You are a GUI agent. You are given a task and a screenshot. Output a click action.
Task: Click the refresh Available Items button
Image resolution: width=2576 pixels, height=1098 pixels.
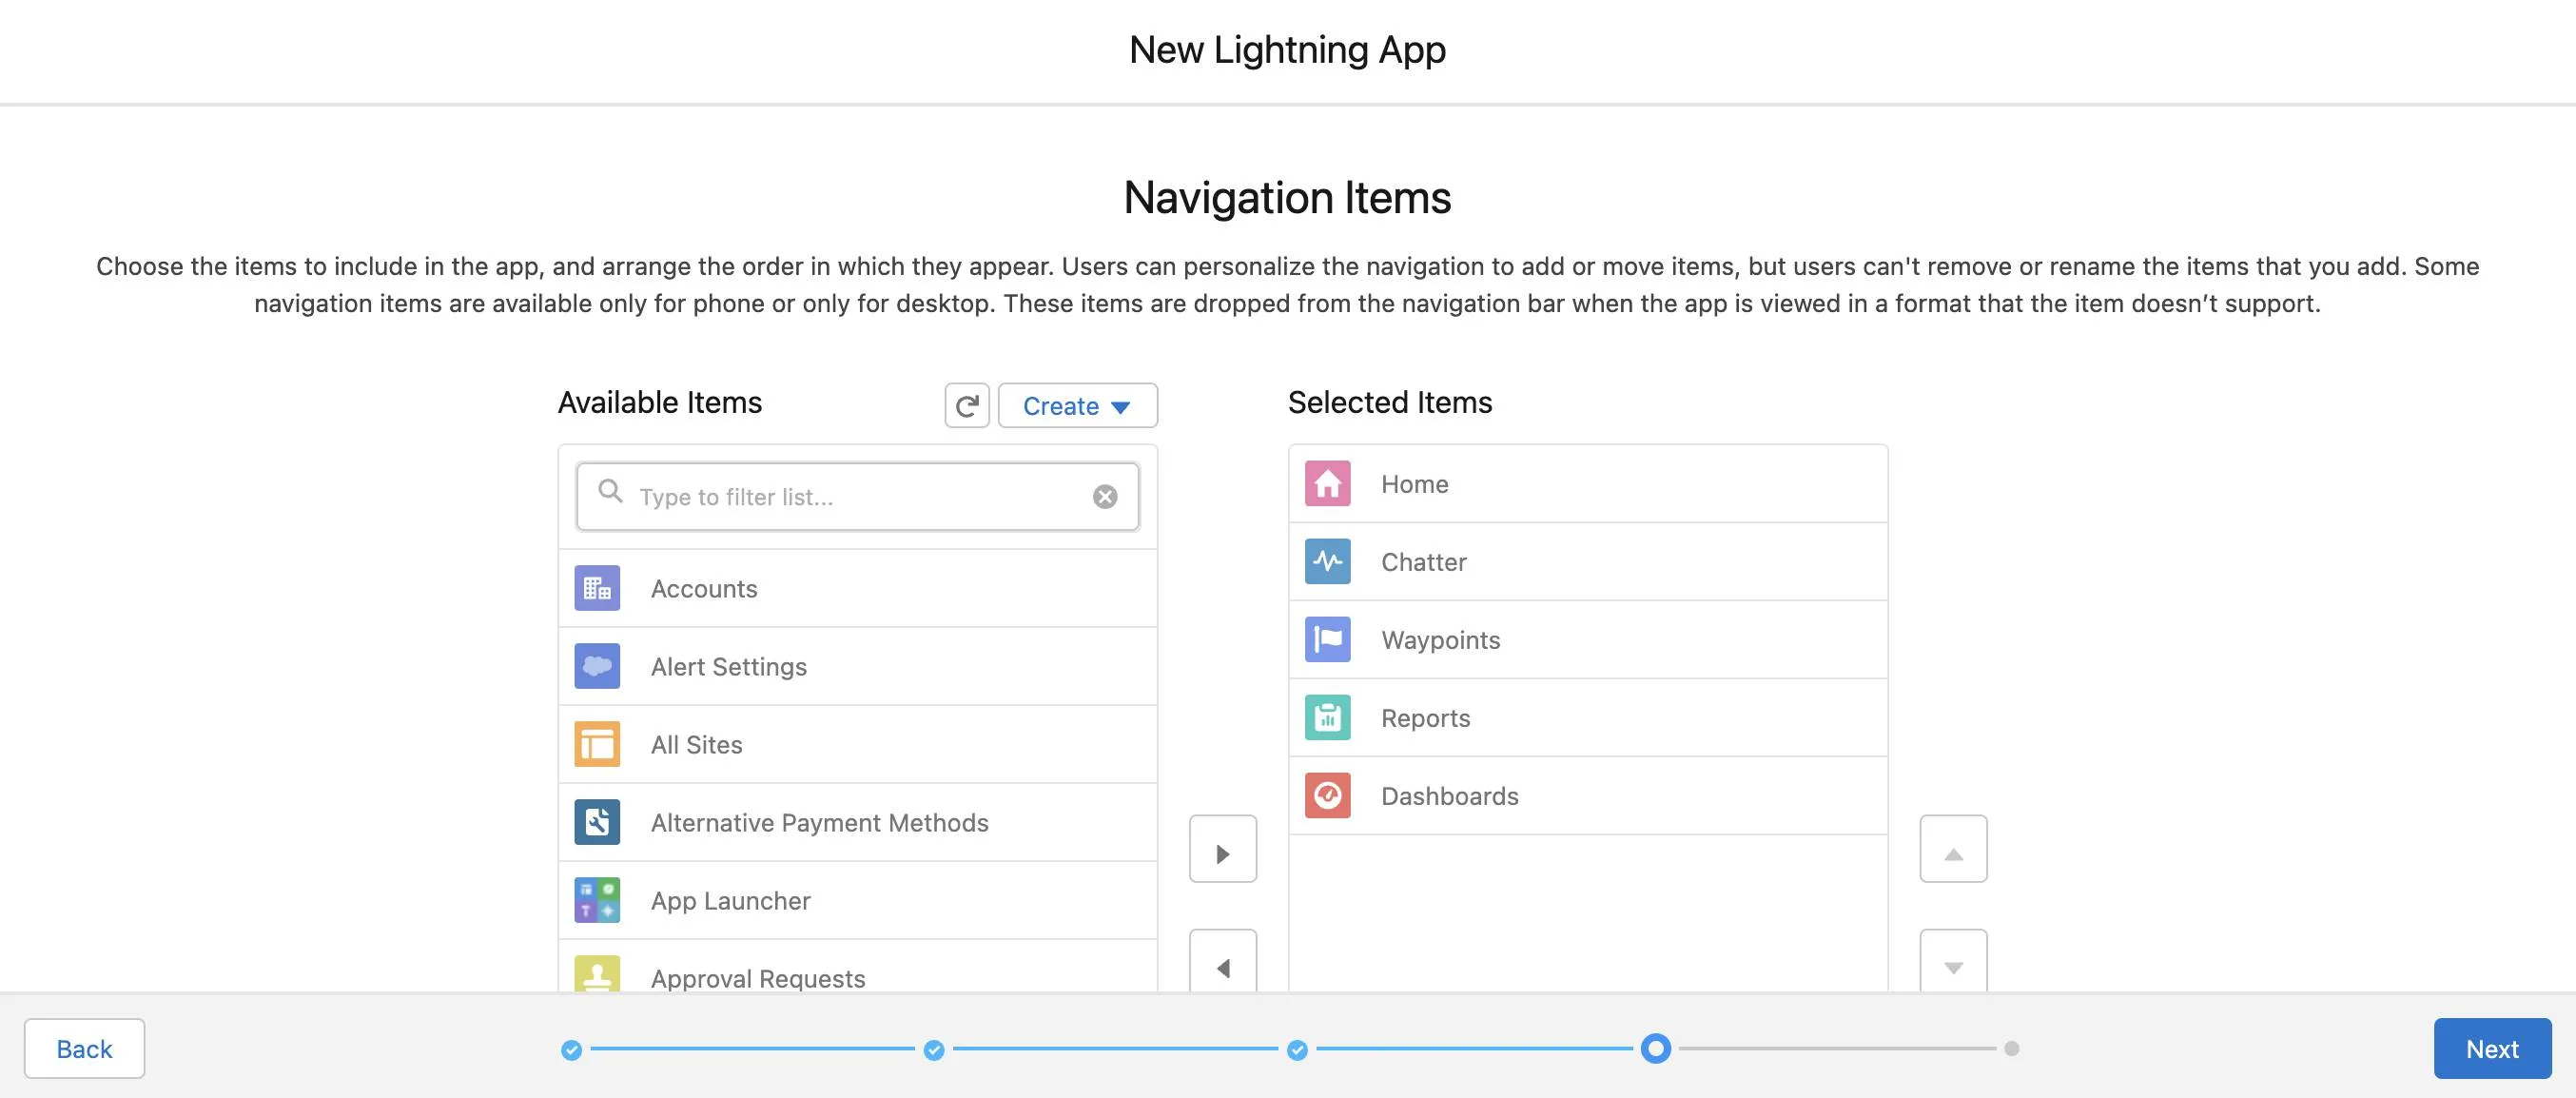point(967,404)
